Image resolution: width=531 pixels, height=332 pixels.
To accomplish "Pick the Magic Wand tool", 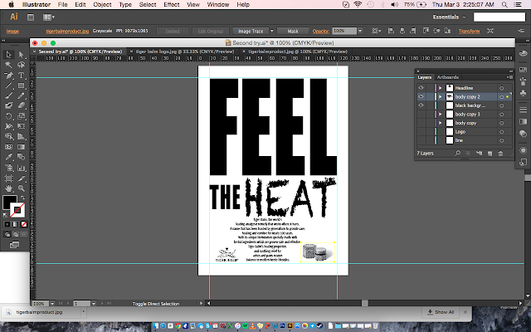I will point(8,65).
